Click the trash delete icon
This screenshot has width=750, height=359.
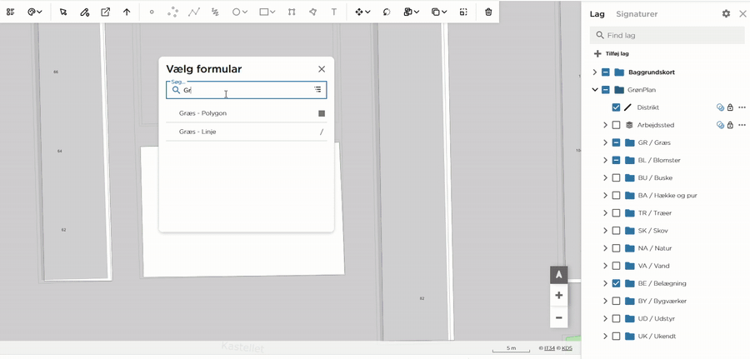pyautogui.click(x=487, y=12)
